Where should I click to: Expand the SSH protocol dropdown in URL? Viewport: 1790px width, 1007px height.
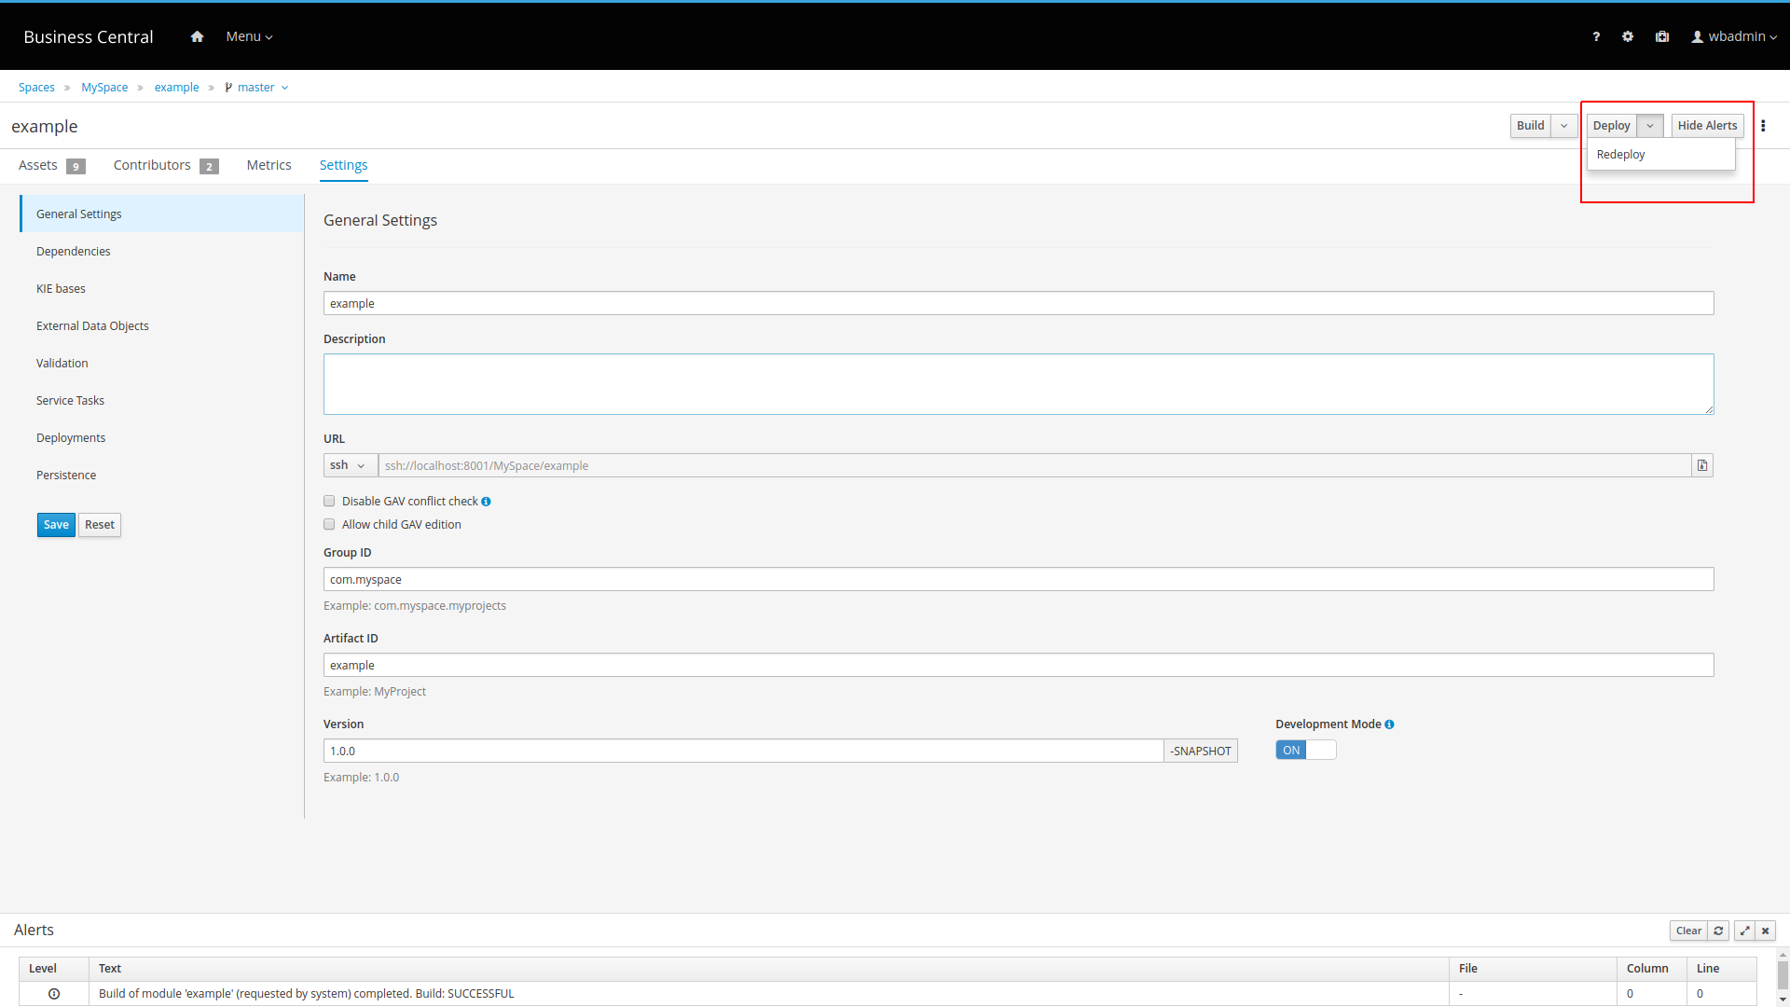pos(347,464)
